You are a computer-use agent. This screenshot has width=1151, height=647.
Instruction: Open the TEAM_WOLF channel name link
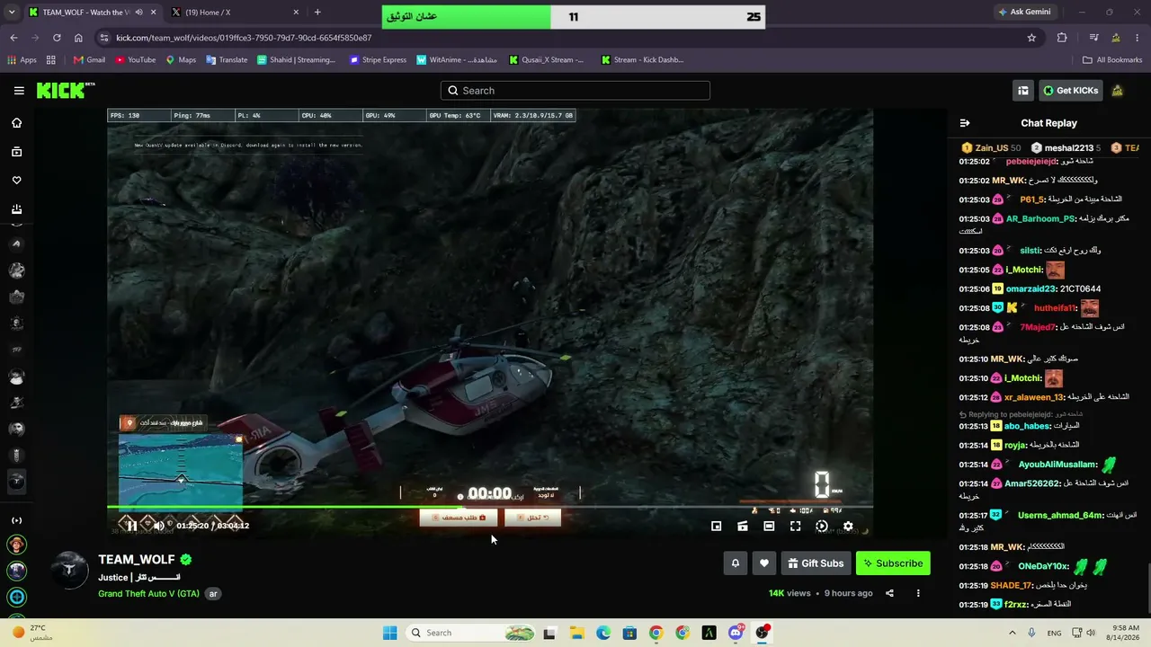pos(137,560)
